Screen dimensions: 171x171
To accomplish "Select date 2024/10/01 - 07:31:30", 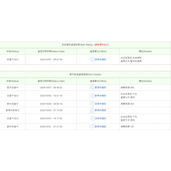I will click(51, 127).
